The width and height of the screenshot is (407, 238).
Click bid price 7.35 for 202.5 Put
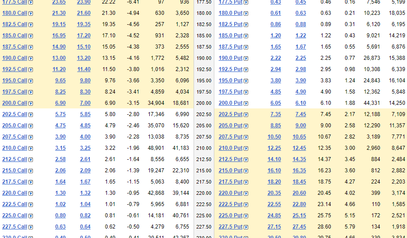tap(276, 114)
